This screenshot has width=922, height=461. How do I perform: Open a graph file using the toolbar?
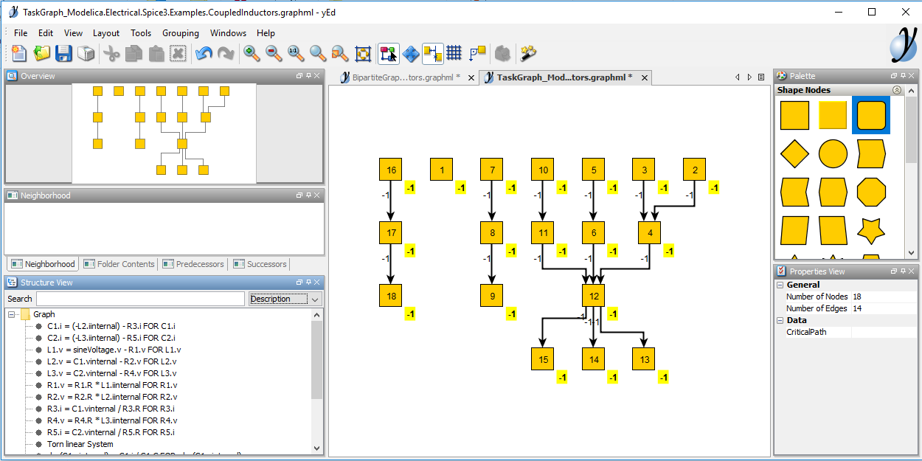[42, 53]
